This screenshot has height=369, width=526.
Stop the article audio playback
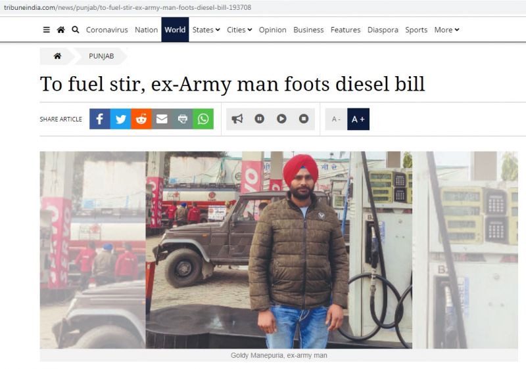click(x=304, y=119)
